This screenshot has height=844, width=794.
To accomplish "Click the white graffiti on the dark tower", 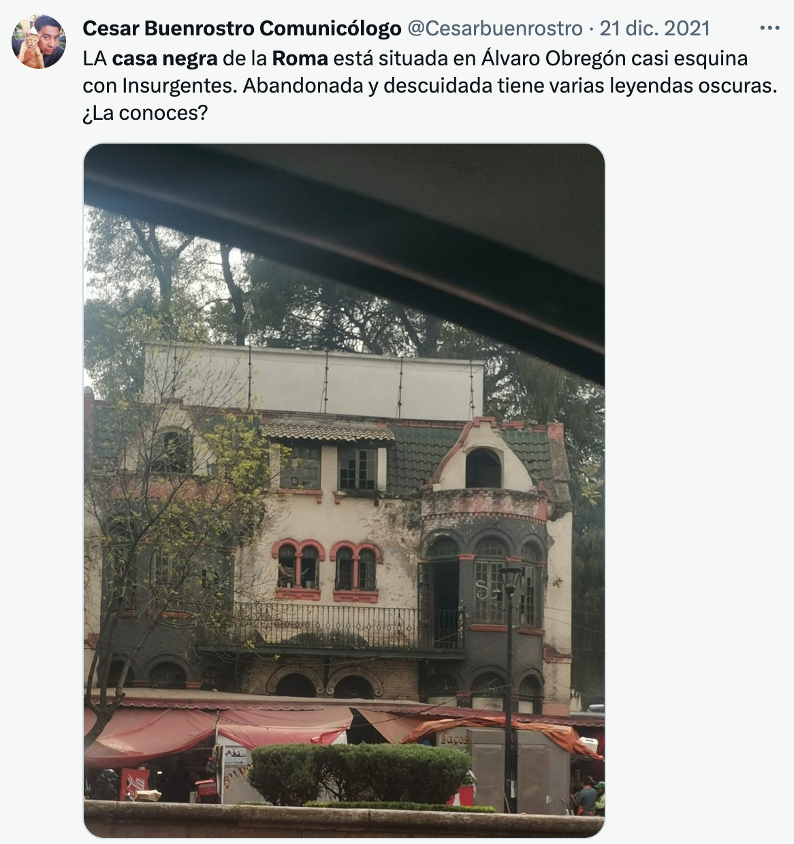I will point(487,591).
